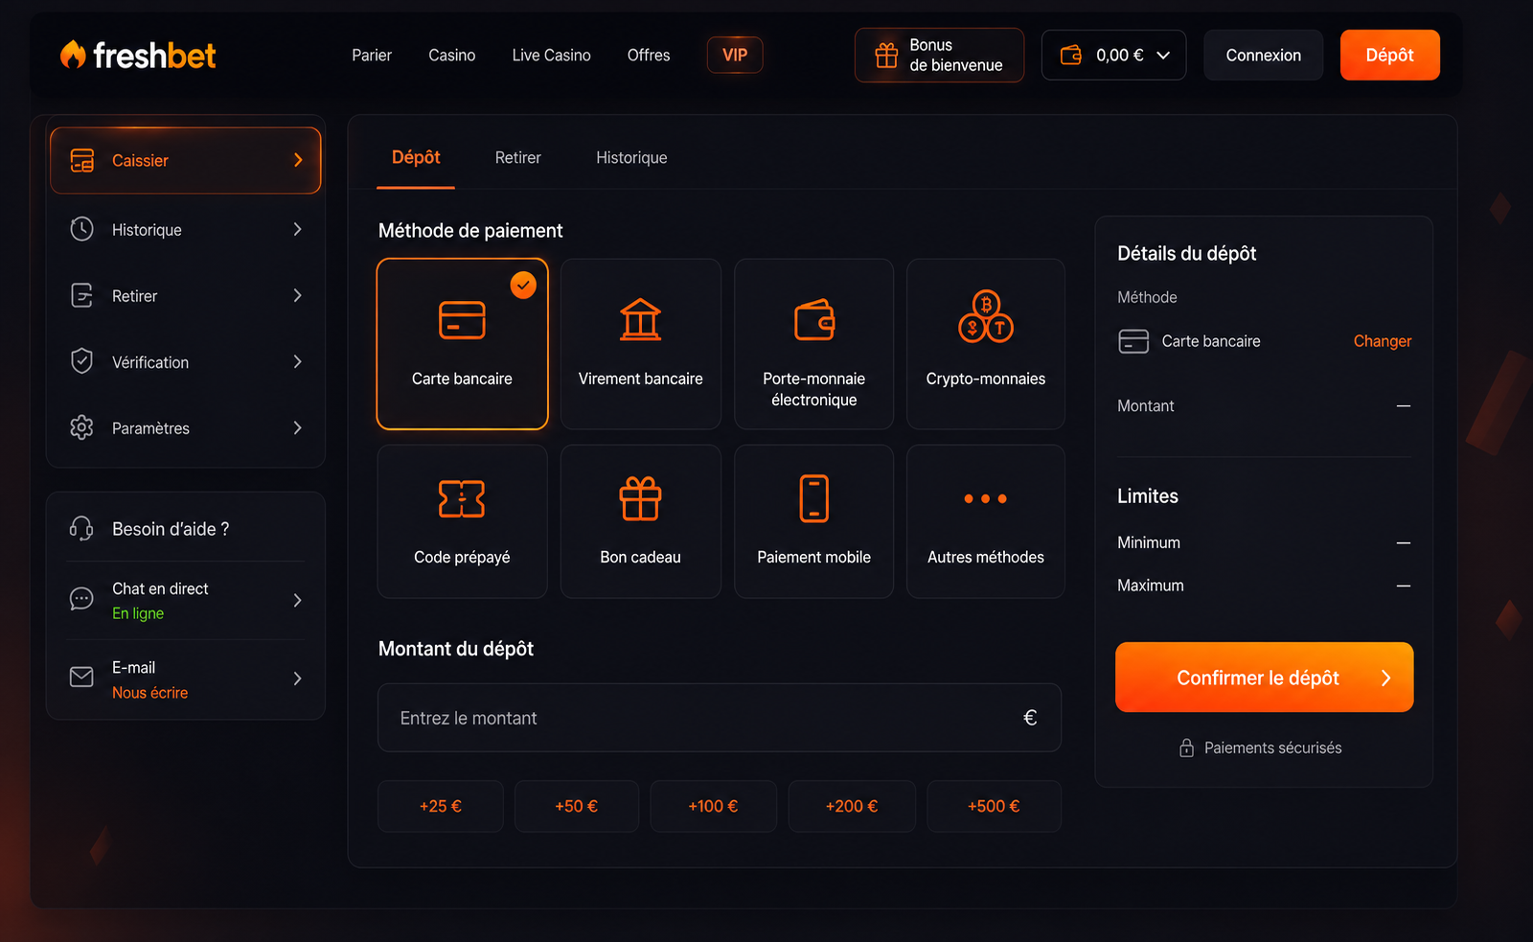Click the coins icon for Crypto-monnaies
1533x942 pixels.
point(986,316)
